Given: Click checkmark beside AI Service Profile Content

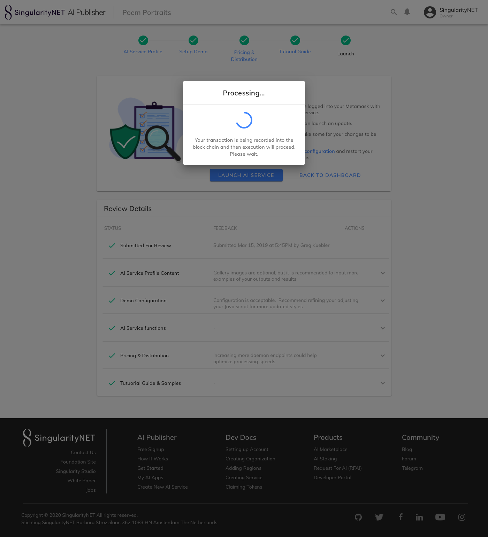Looking at the screenshot, I should tap(112, 273).
